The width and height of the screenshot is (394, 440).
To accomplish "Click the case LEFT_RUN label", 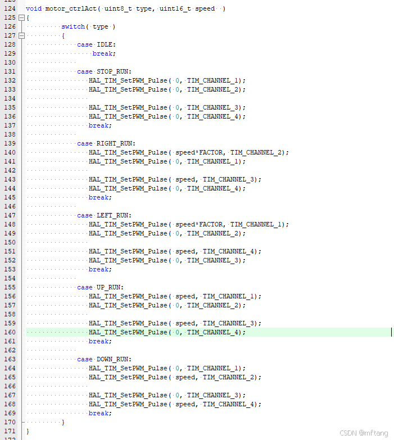I will (x=105, y=215).
